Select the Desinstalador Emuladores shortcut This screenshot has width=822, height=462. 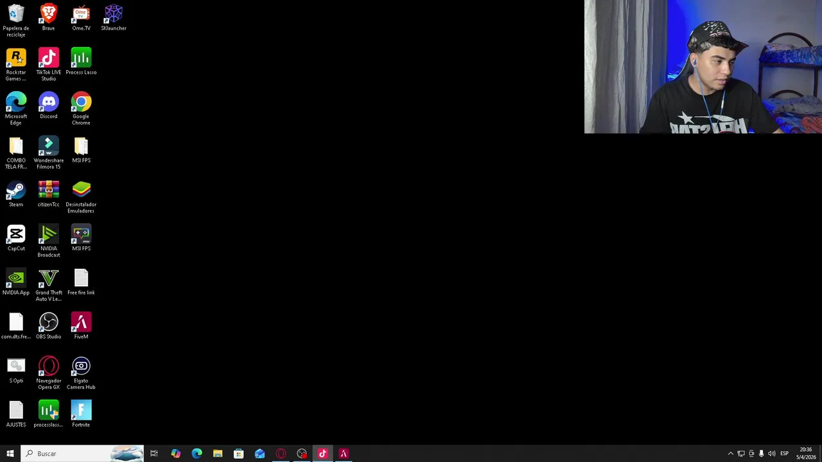tap(81, 197)
